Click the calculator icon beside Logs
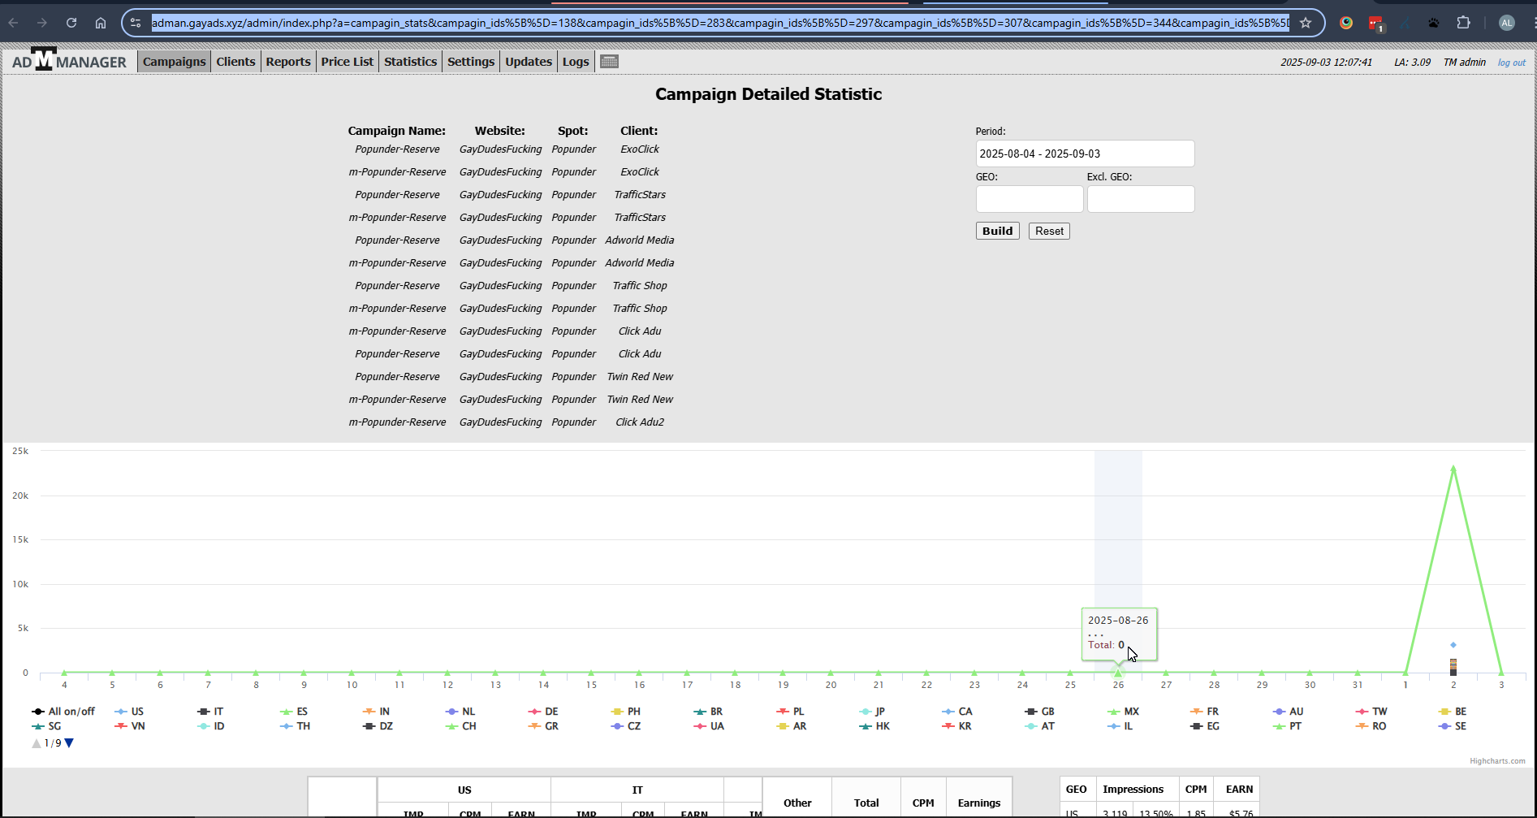Screen dimensions: 1537x818 coord(609,62)
